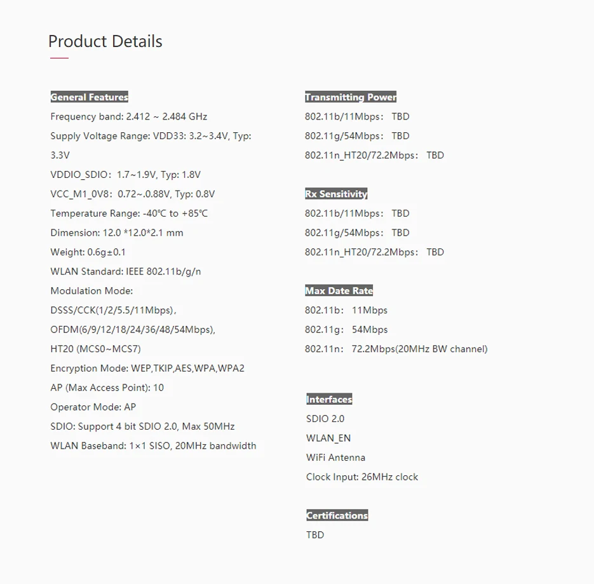The height and width of the screenshot is (584, 594).
Task: Select the General Features section header
Action: click(x=90, y=97)
